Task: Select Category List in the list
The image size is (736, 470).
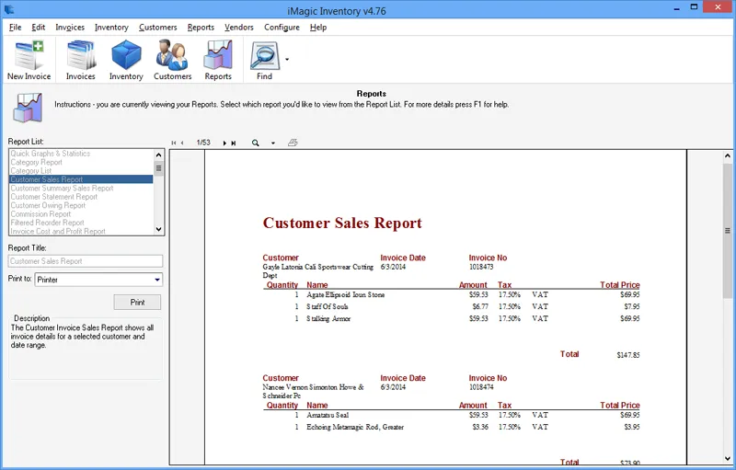Action: (x=81, y=171)
